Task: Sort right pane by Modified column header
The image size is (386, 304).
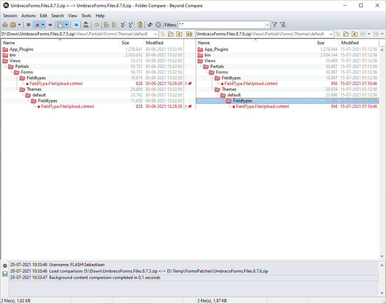Action: [x=359, y=43]
